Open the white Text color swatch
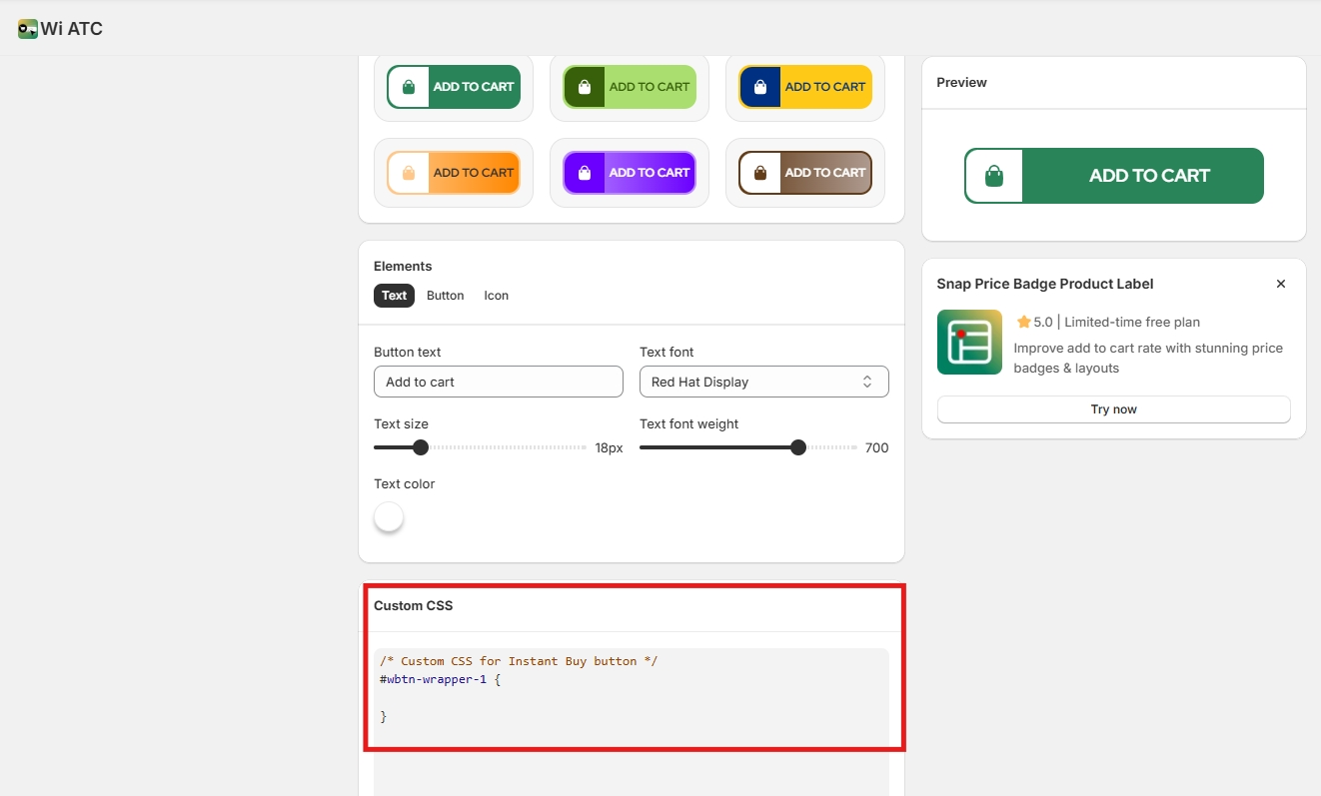This screenshot has height=796, width=1321. 389,517
